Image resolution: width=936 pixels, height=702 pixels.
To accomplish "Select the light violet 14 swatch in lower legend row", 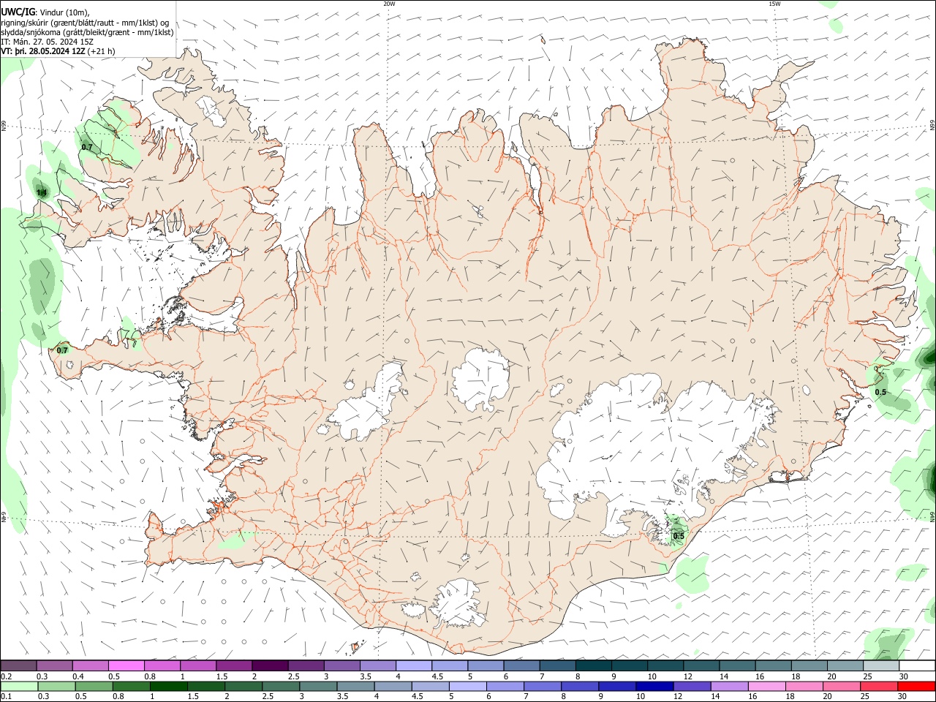I will (728, 687).
